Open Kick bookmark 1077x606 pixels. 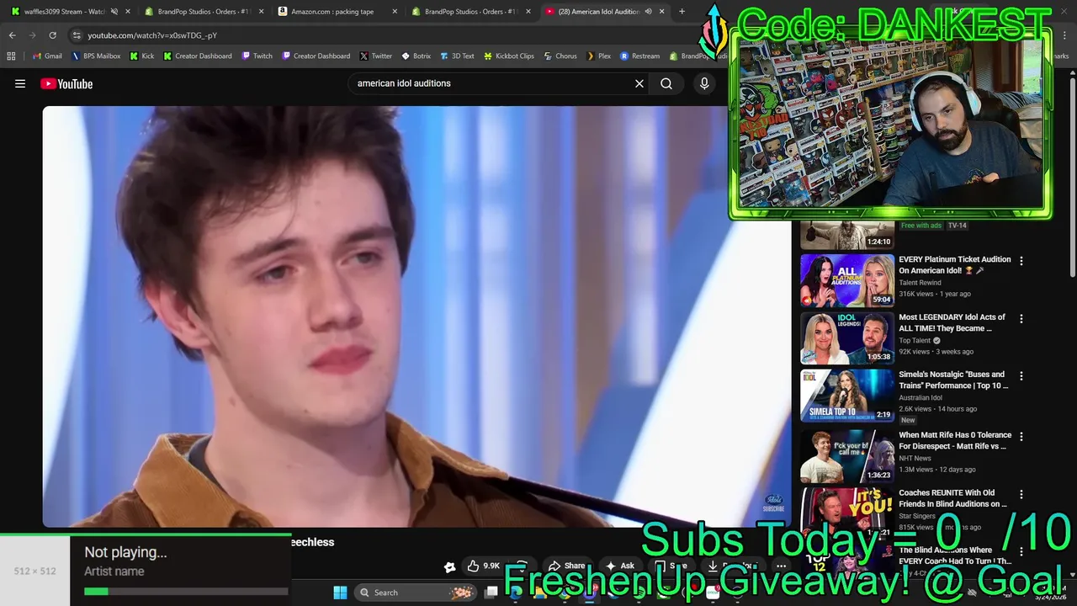141,56
